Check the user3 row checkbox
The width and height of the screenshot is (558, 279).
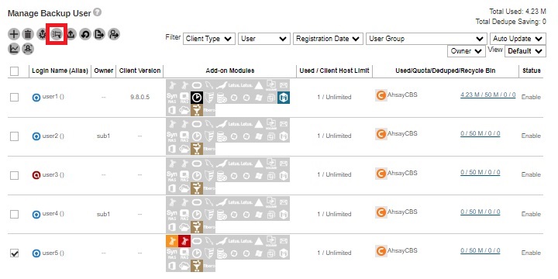(x=14, y=175)
